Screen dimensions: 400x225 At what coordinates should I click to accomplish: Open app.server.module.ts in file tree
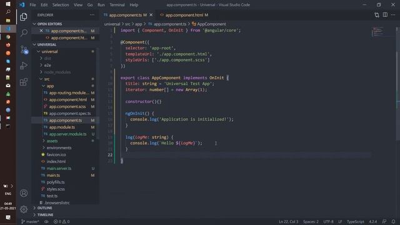point(67,134)
